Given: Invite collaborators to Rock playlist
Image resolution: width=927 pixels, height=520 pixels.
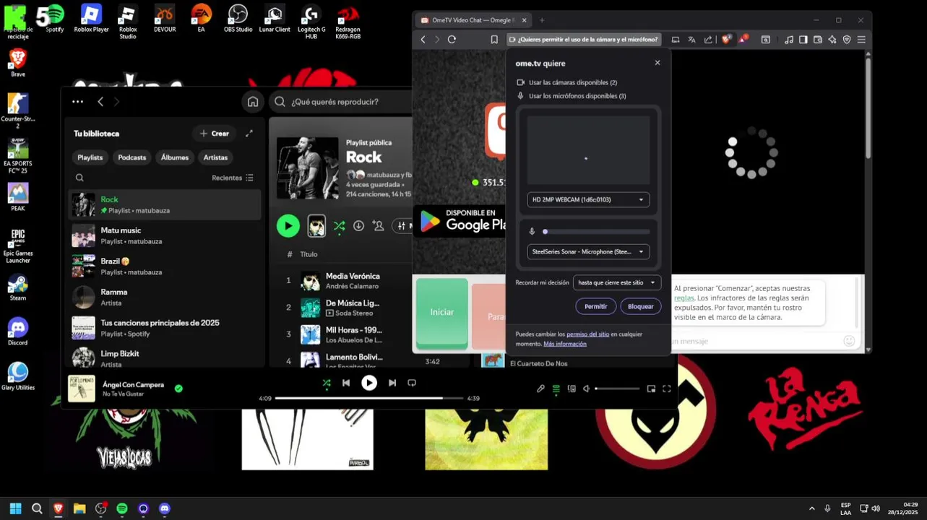Looking at the screenshot, I should click(378, 226).
